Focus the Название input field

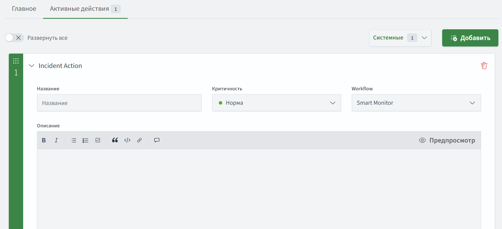click(119, 103)
